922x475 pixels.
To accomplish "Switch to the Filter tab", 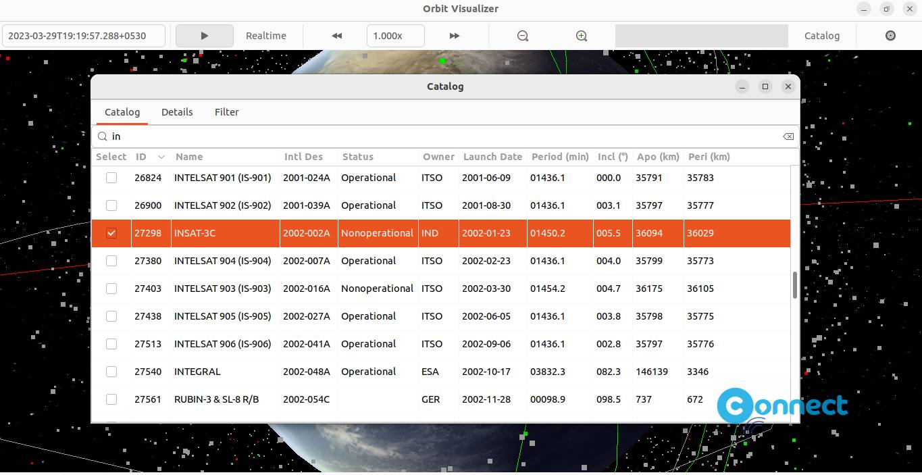I will pyautogui.click(x=227, y=112).
